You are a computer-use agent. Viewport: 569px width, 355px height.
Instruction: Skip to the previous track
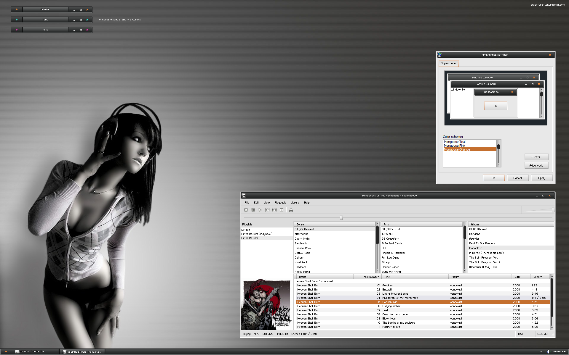tap(267, 210)
